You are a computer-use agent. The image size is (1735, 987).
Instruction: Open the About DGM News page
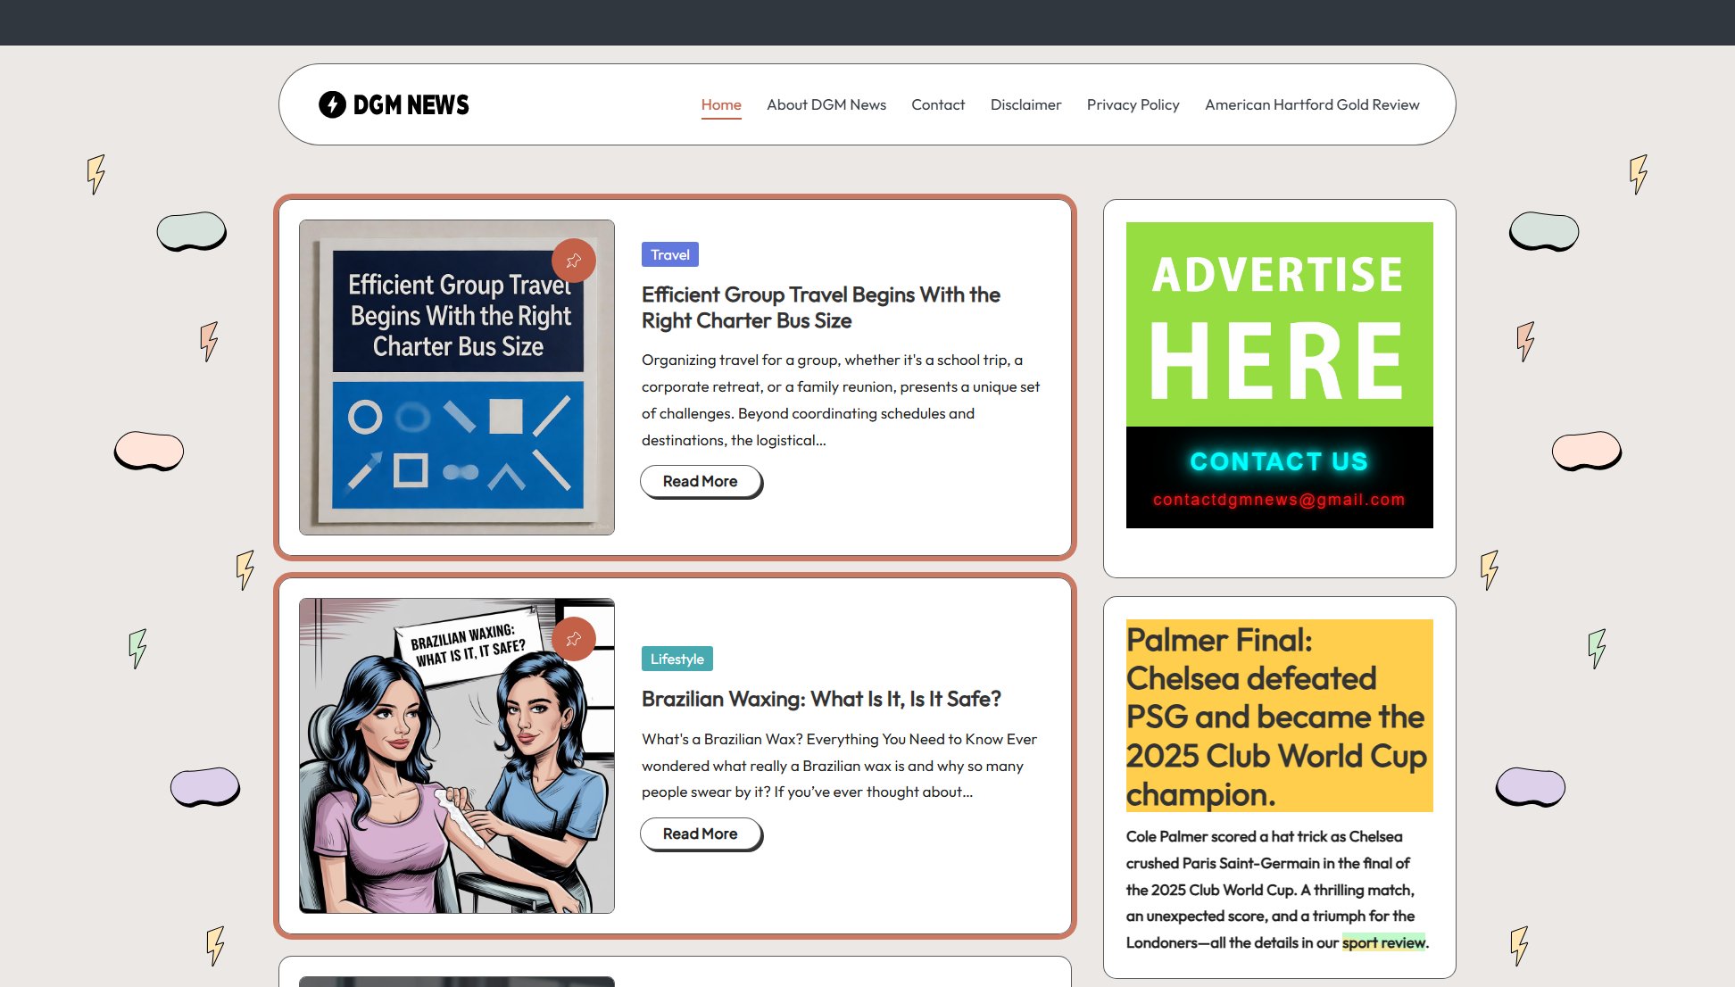point(826,104)
